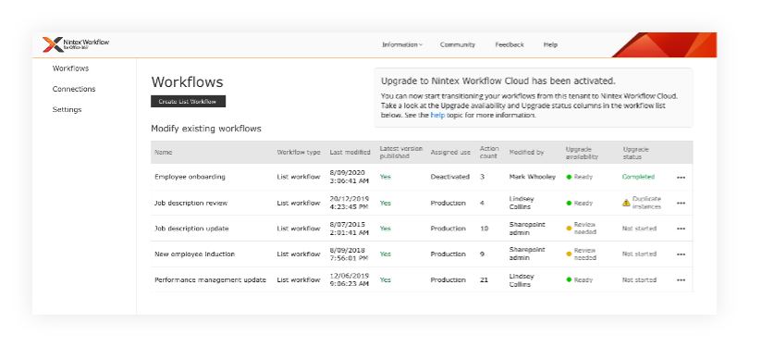Click yellow Review needed dot for New employee induction
The height and width of the screenshot is (347, 761).
point(569,254)
